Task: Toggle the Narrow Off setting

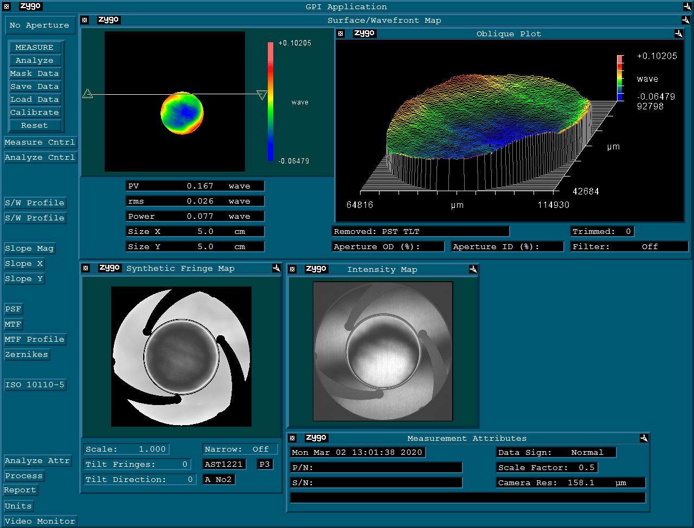Action: [240, 449]
